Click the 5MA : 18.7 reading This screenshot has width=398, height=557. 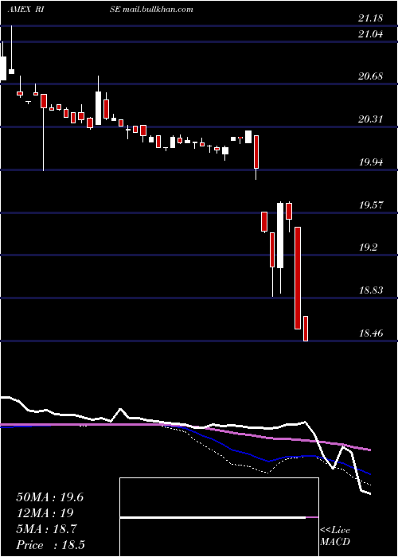[x=46, y=529]
